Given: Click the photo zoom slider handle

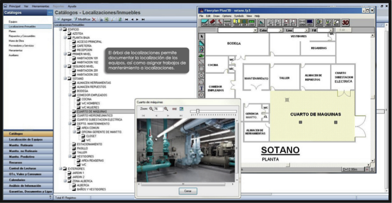Looking at the screenshot, I should pos(198,111).
